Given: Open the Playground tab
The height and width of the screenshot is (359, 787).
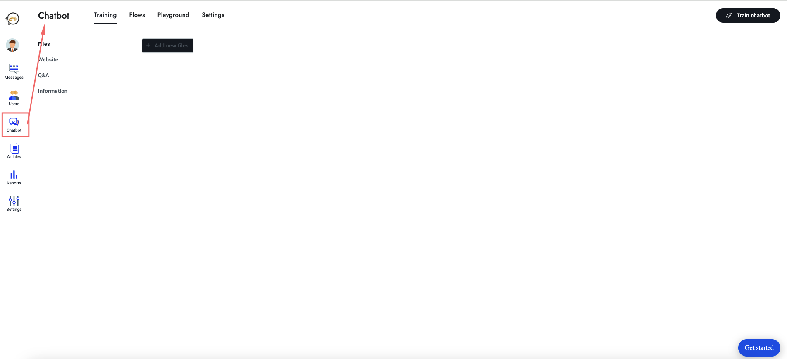Looking at the screenshot, I should (173, 15).
